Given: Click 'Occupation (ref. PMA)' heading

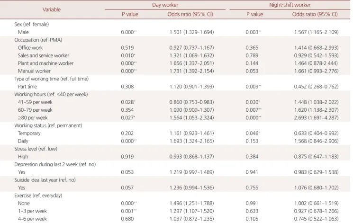Looking at the screenshot, I should pos(38,40).
